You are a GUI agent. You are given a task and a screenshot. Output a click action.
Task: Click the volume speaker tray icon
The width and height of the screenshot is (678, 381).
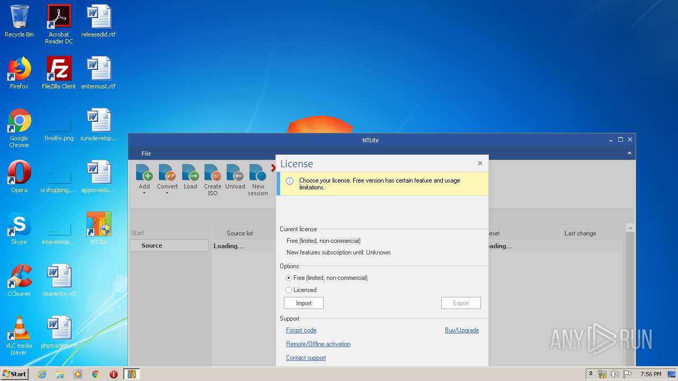coord(615,374)
